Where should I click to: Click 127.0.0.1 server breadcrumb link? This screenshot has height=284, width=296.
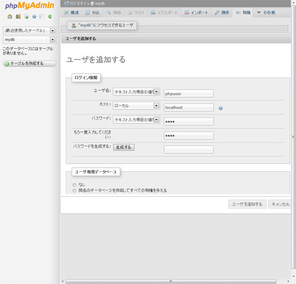point(78,4)
